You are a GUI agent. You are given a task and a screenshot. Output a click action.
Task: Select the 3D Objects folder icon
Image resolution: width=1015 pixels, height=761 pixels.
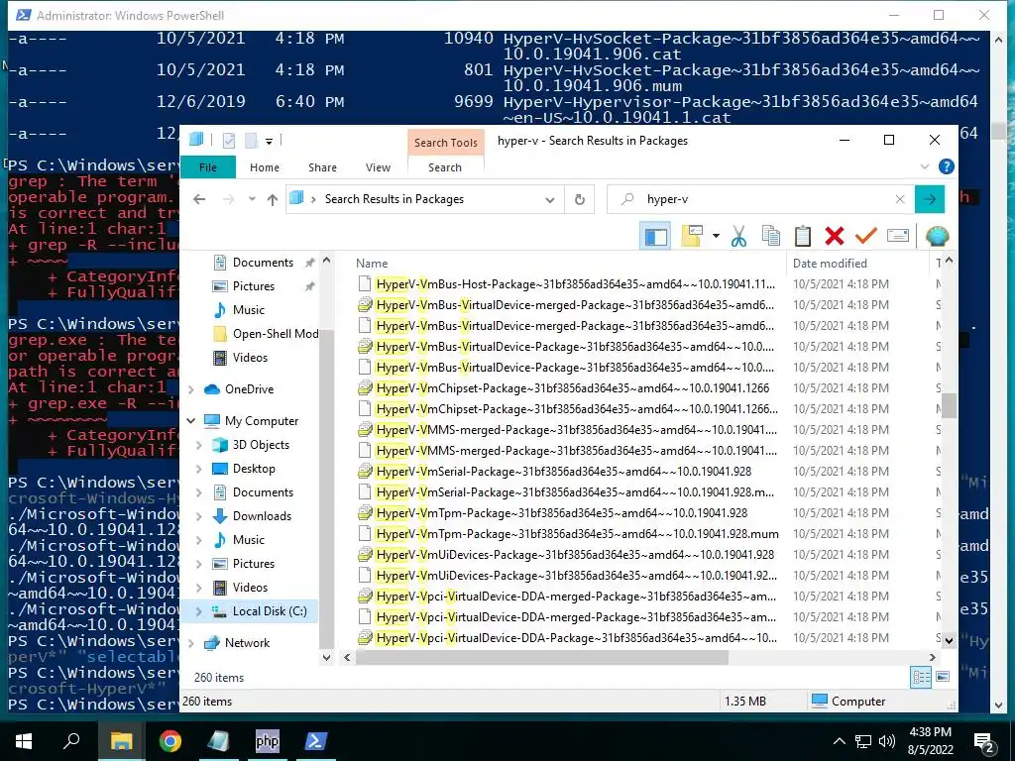(220, 445)
